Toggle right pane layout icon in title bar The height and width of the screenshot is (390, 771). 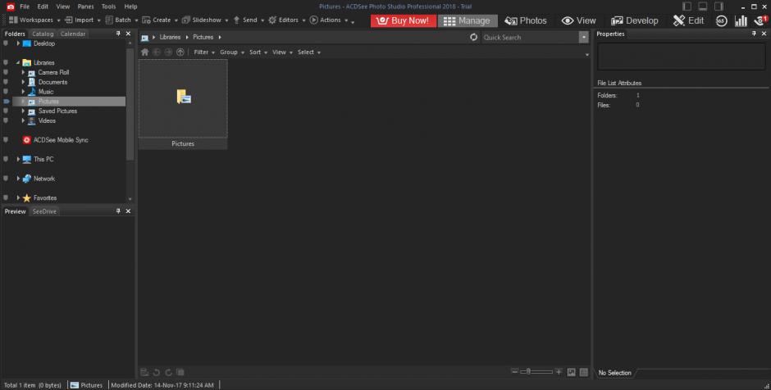pos(719,7)
